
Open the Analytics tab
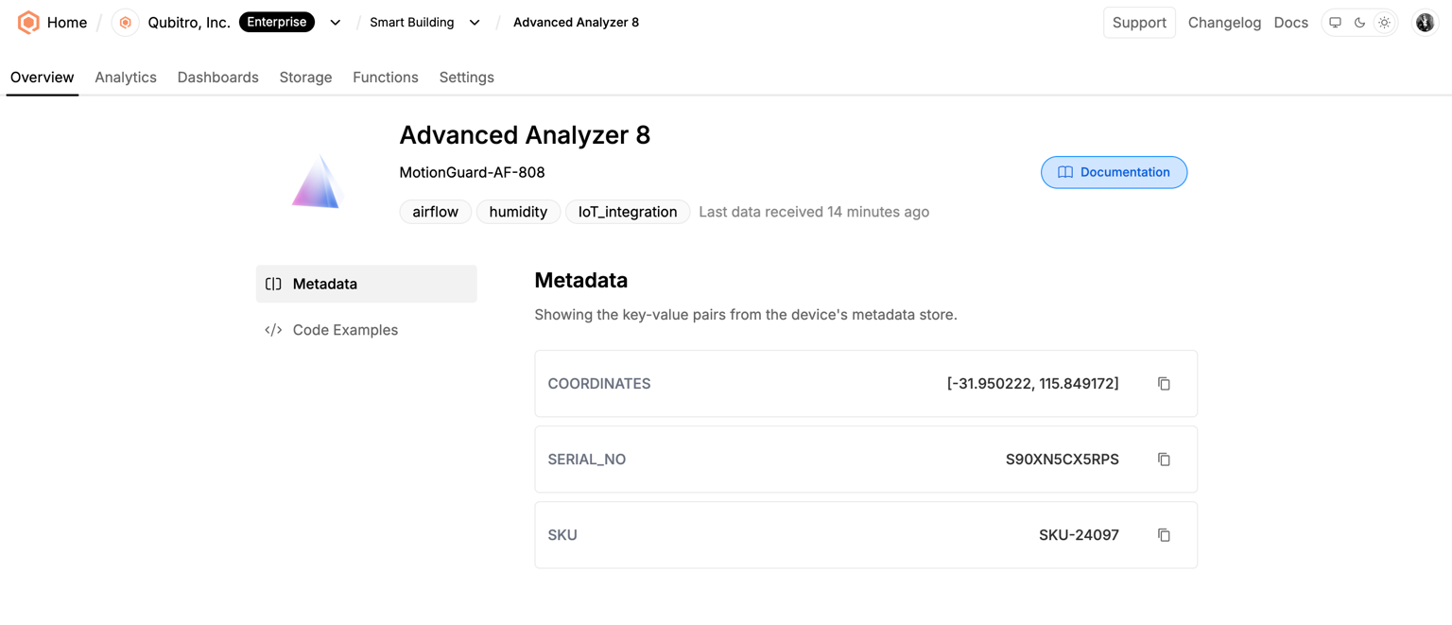pos(126,78)
